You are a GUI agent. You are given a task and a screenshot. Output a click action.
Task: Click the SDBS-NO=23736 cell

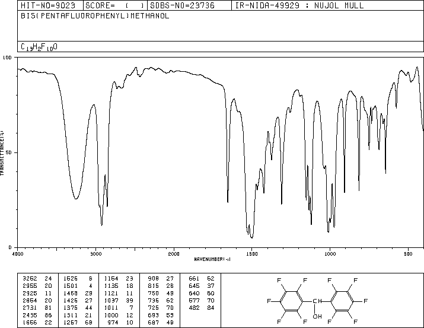(189, 5)
